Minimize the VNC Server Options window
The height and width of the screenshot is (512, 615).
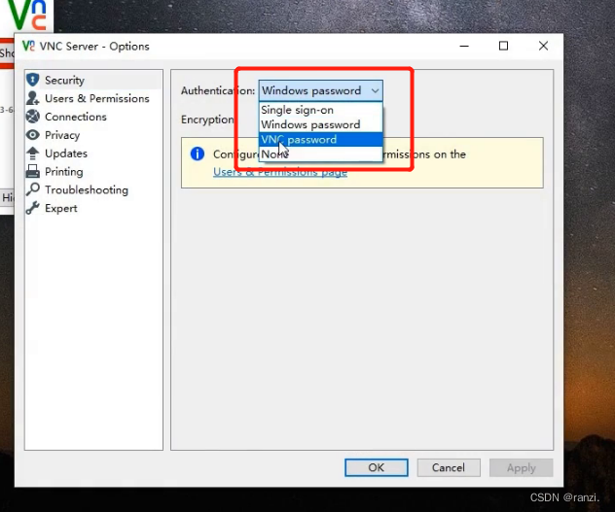pyautogui.click(x=464, y=46)
